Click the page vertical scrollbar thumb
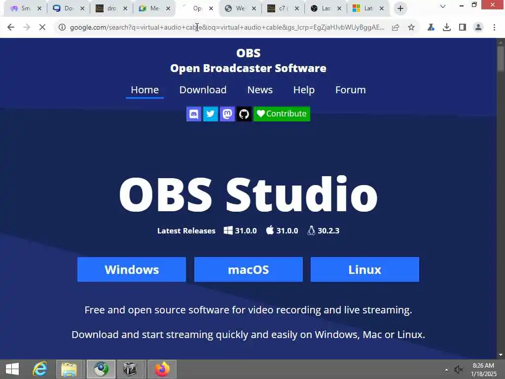Image resolution: width=505 pixels, height=379 pixels. 501,59
